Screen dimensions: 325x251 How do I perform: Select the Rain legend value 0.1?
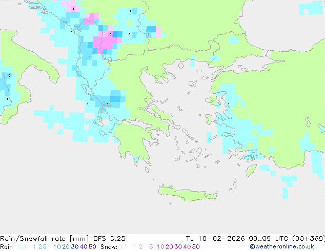(22, 247)
